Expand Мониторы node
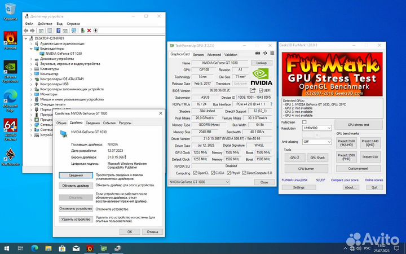 tap(31, 94)
